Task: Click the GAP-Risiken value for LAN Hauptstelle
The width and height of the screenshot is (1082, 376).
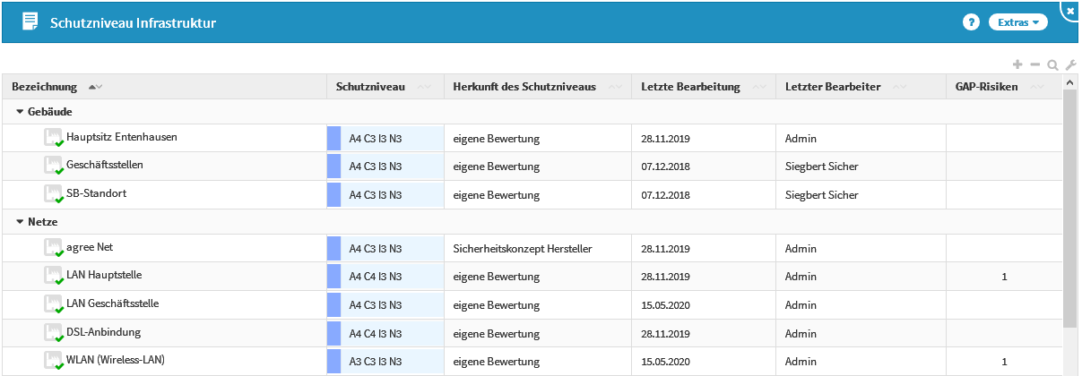Action: (1004, 277)
